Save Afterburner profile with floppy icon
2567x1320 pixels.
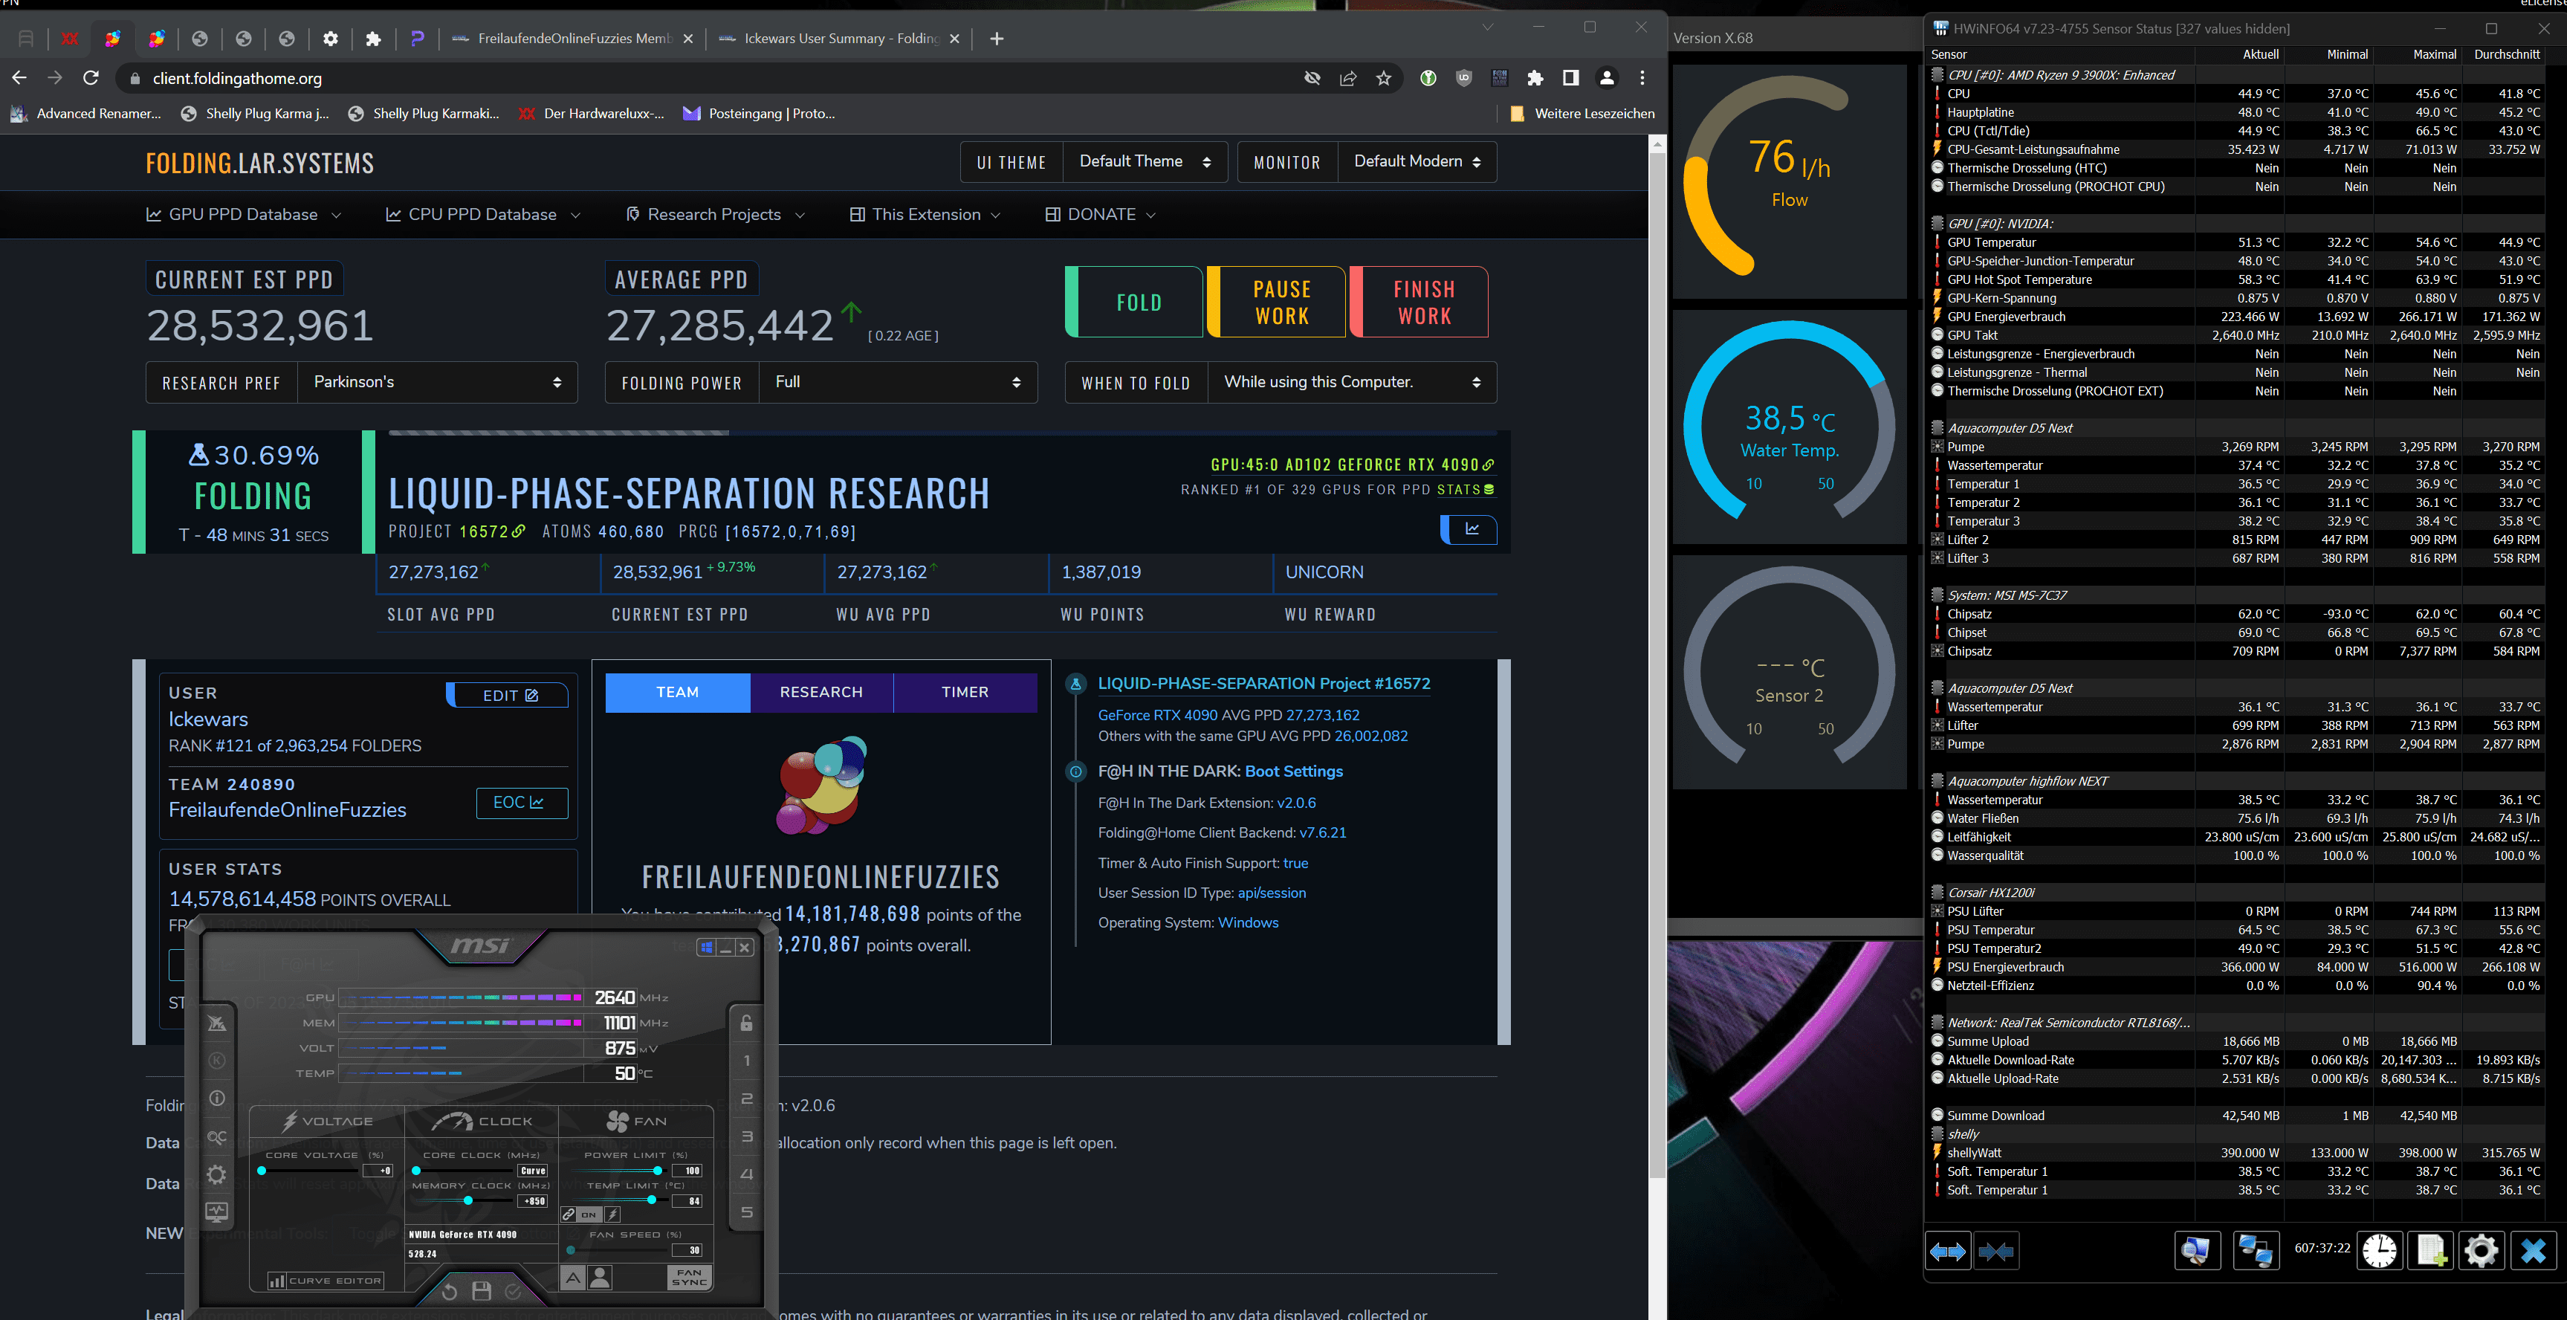click(x=482, y=1291)
